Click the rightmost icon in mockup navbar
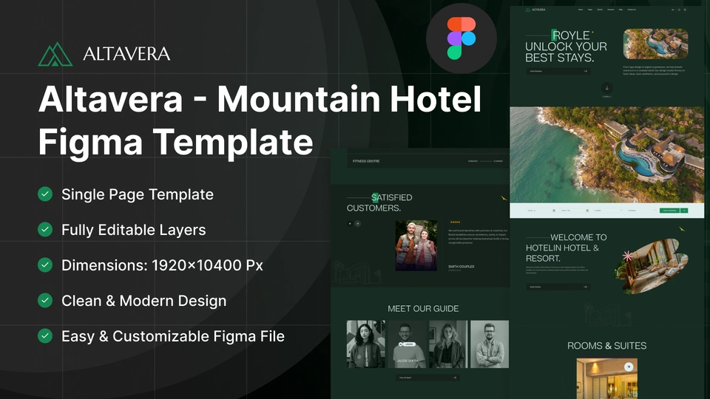This screenshot has height=399, width=710. point(685,10)
